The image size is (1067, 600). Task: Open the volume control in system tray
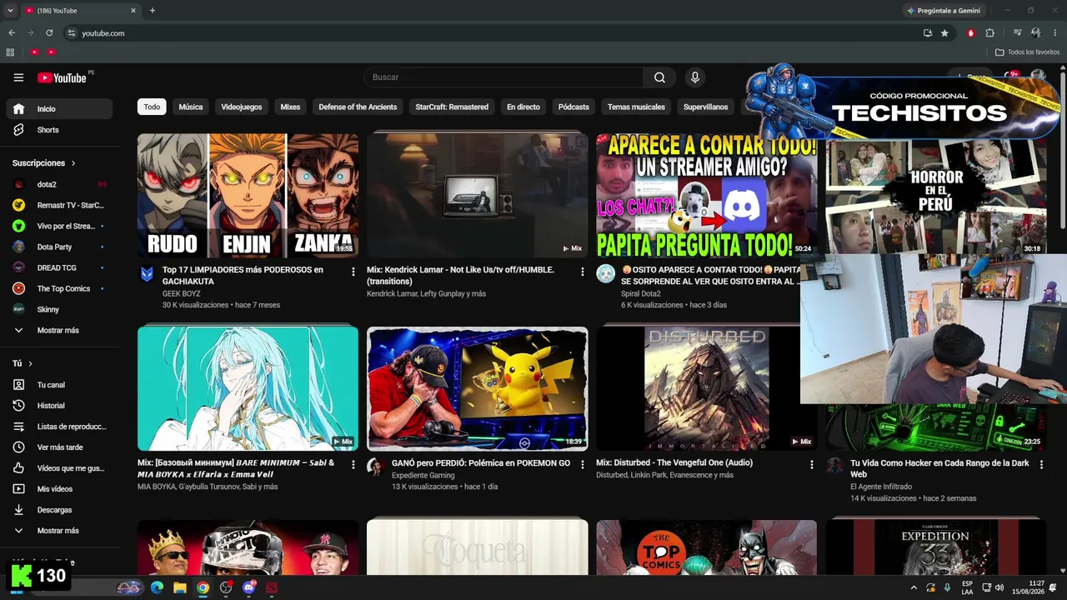pos(999,587)
